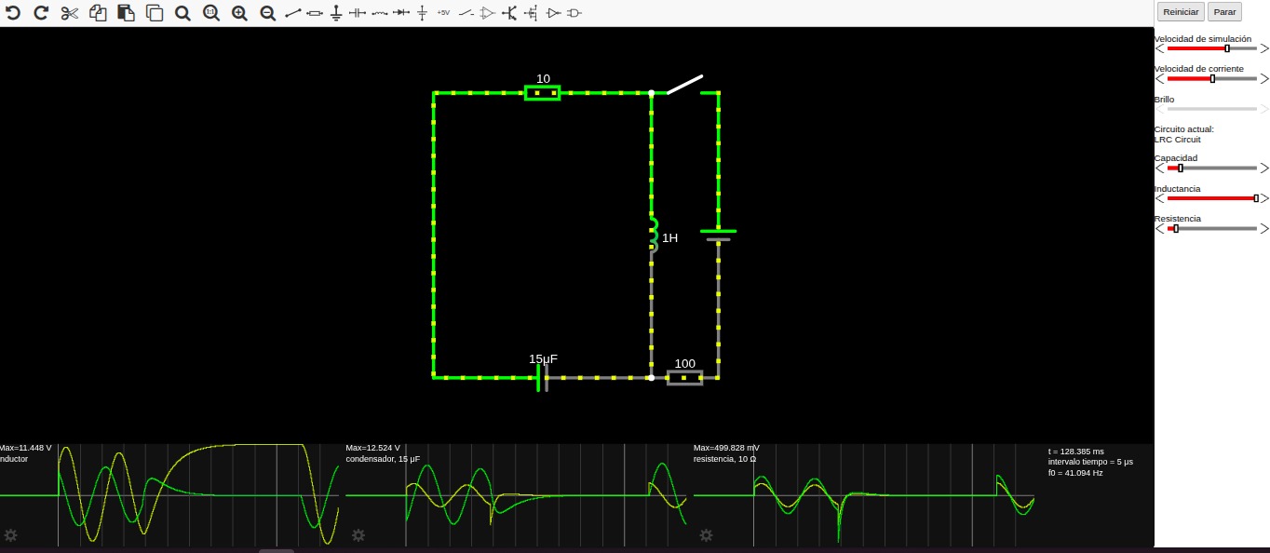Decrease Resistencia with left arrow
The image size is (1270, 553).
(1159, 228)
